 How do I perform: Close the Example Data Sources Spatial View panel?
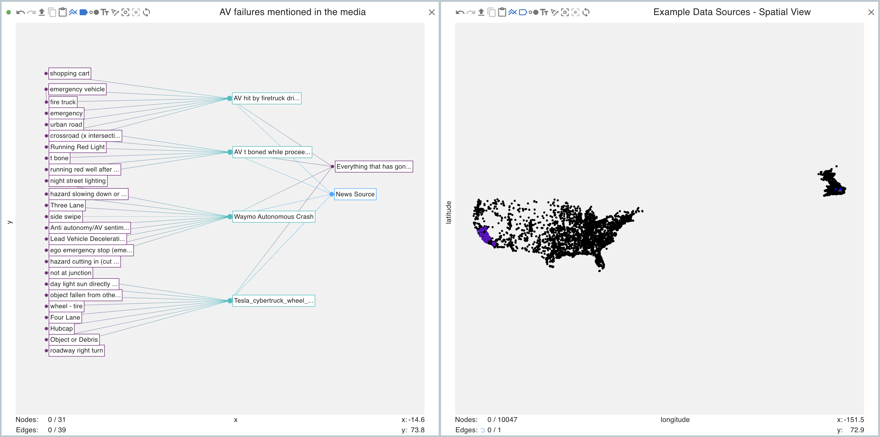871,13
